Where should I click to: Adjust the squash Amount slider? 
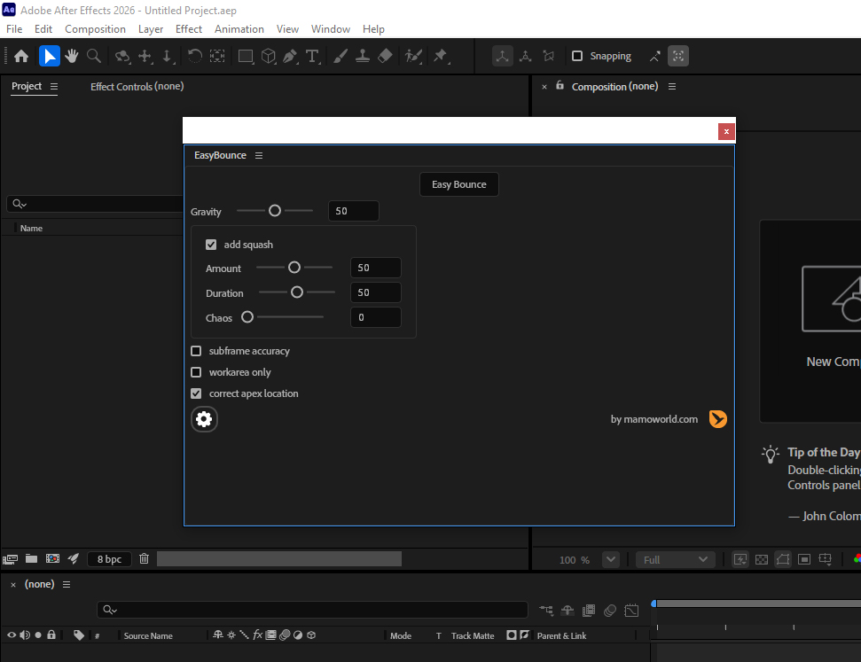pos(294,268)
